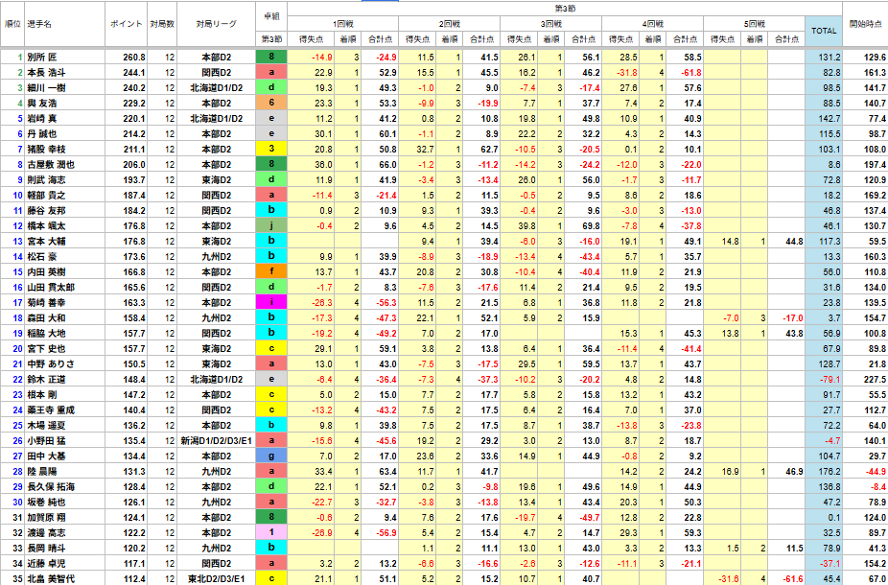This screenshot has height=585, width=888.
Task: Select player name 岩崎 真
Action: click(42, 118)
